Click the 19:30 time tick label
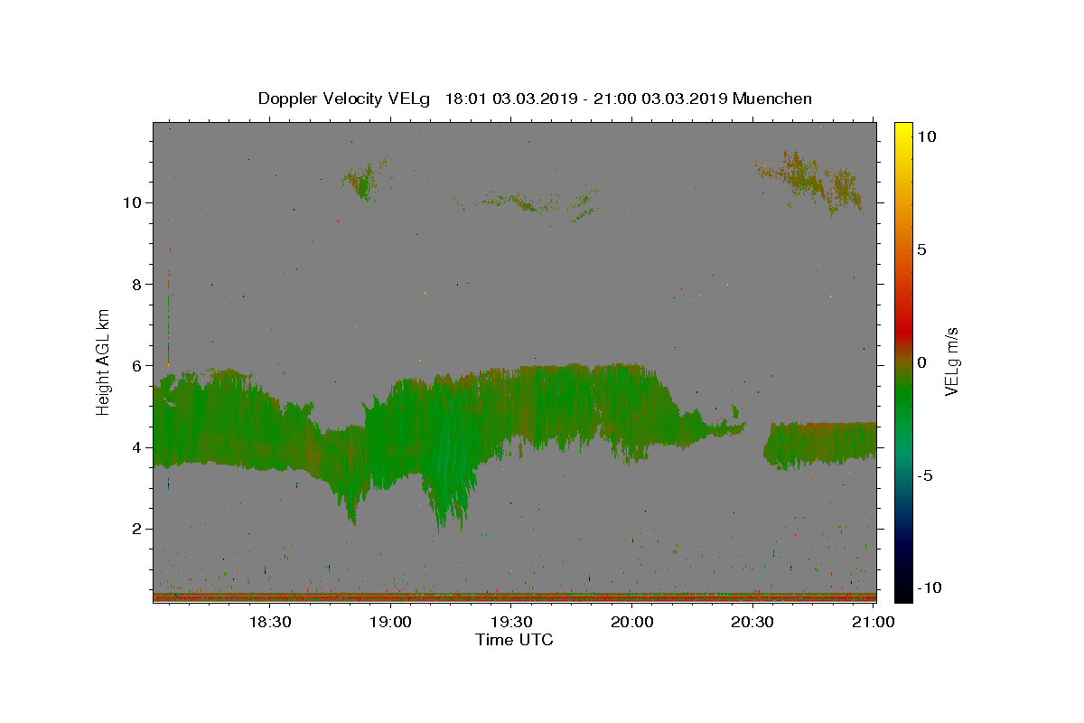 point(510,622)
